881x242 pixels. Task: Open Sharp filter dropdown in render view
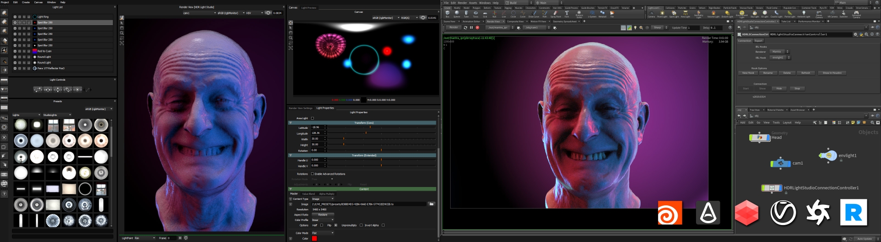[660, 27]
